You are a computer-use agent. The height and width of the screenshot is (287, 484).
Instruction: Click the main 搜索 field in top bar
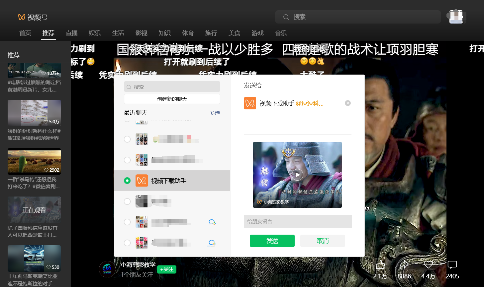coord(358,17)
